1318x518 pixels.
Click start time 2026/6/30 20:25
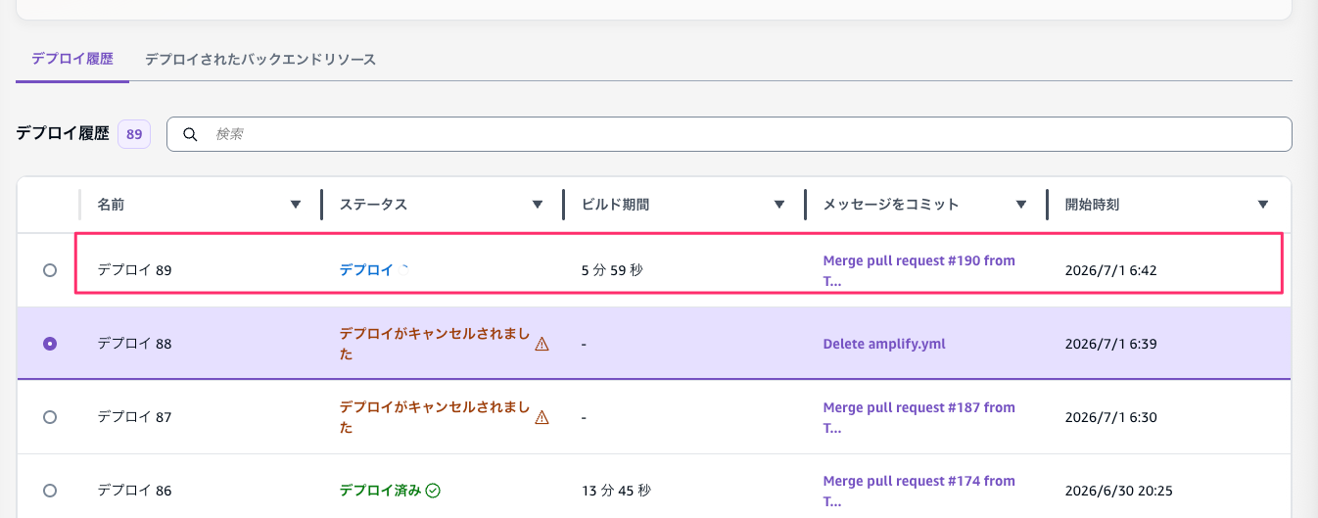pyautogui.click(x=1118, y=491)
